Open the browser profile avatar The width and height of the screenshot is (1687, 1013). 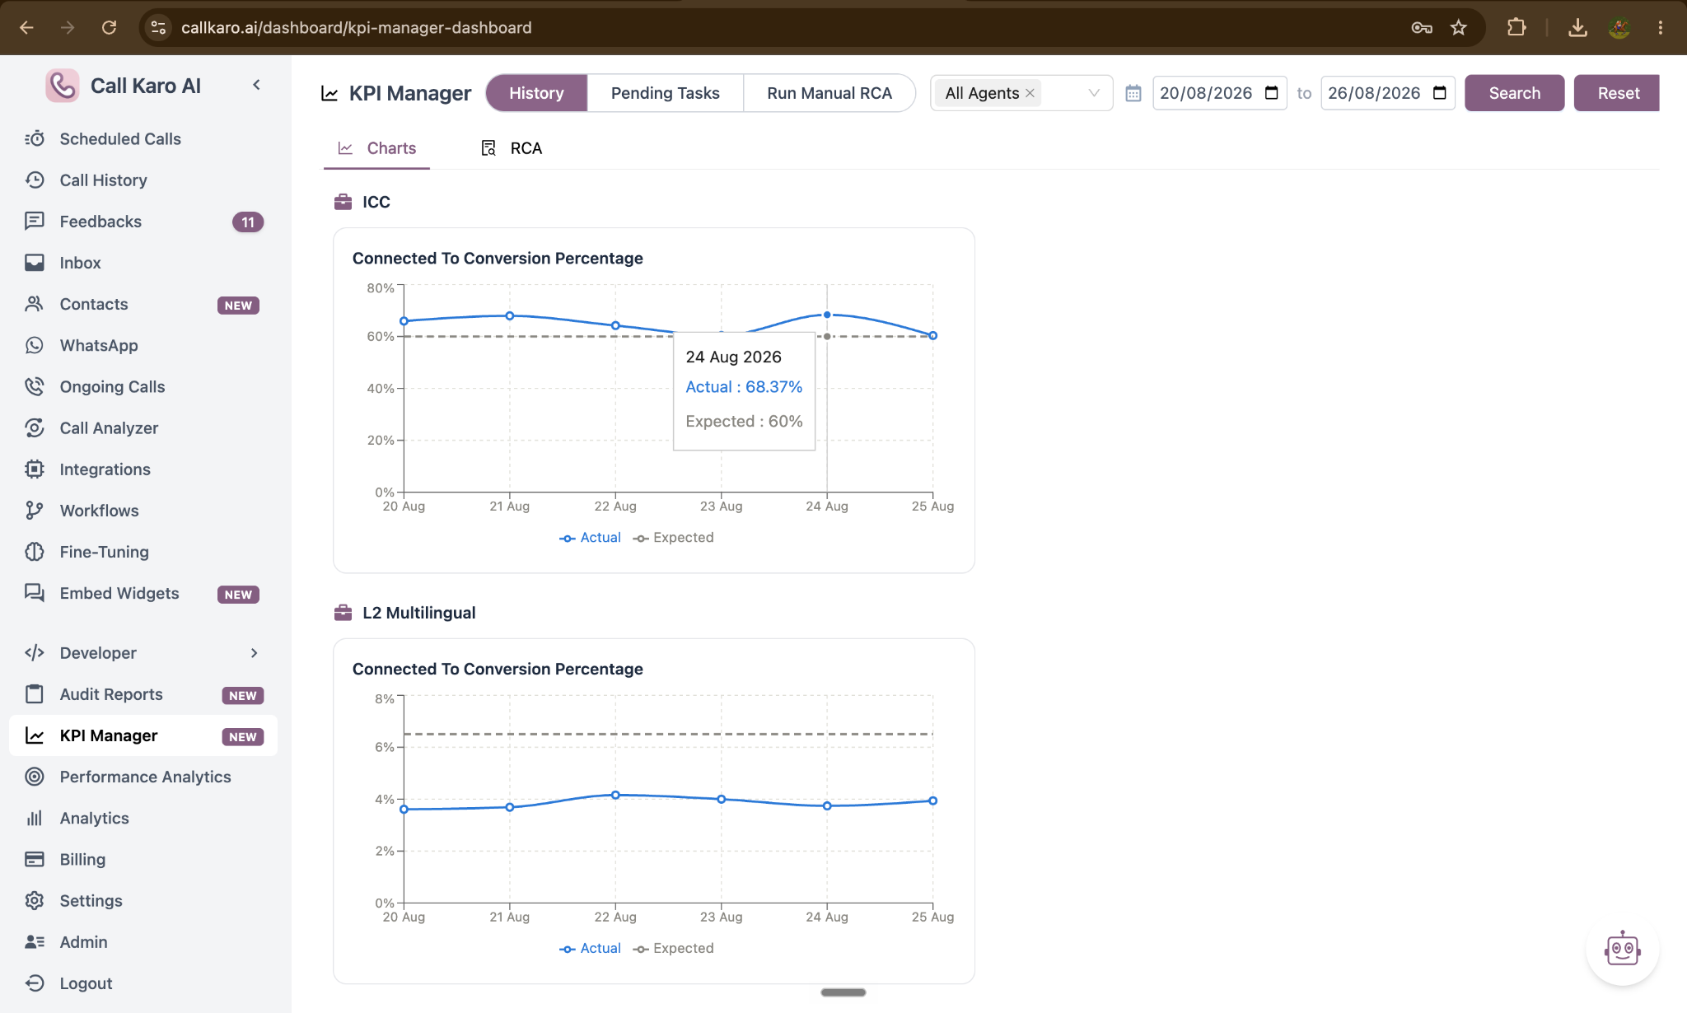(x=1619, y=27)
